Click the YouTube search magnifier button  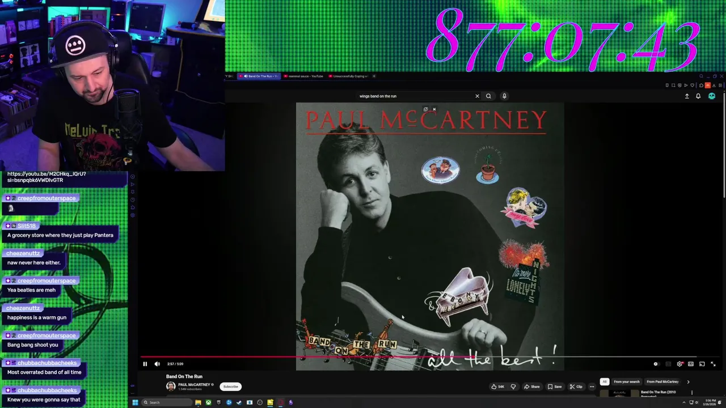(488, 96)
